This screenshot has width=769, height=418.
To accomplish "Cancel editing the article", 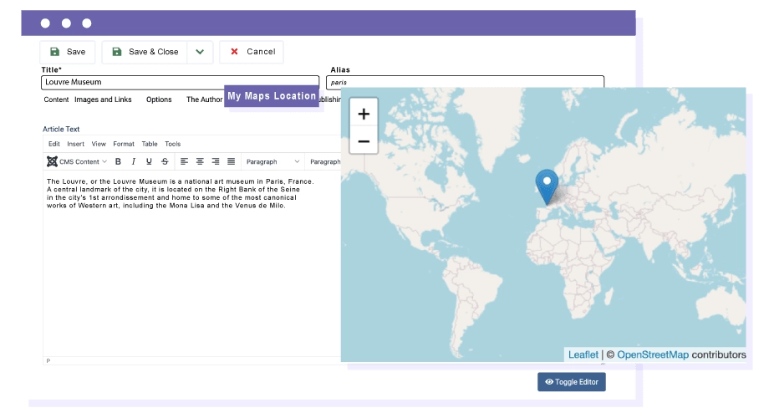I will (x=252, y=52).
